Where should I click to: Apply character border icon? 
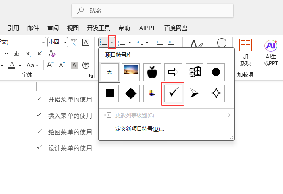[86, 42]
